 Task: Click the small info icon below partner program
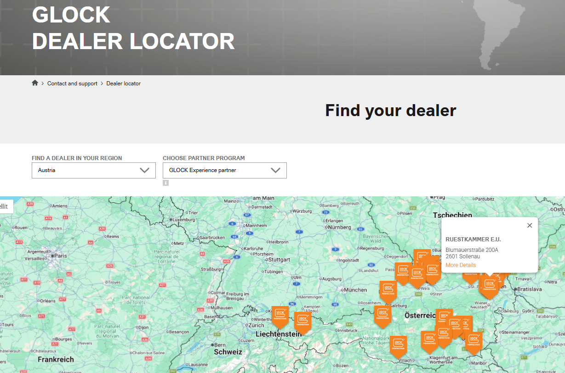point(166,183)
